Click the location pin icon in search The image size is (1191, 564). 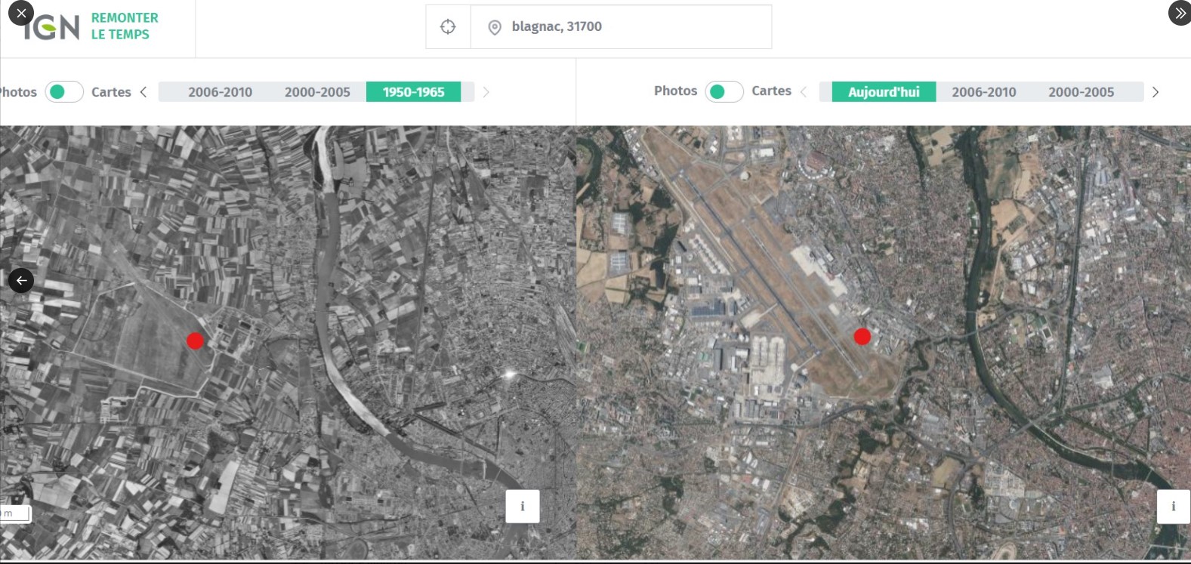point(495,28)
